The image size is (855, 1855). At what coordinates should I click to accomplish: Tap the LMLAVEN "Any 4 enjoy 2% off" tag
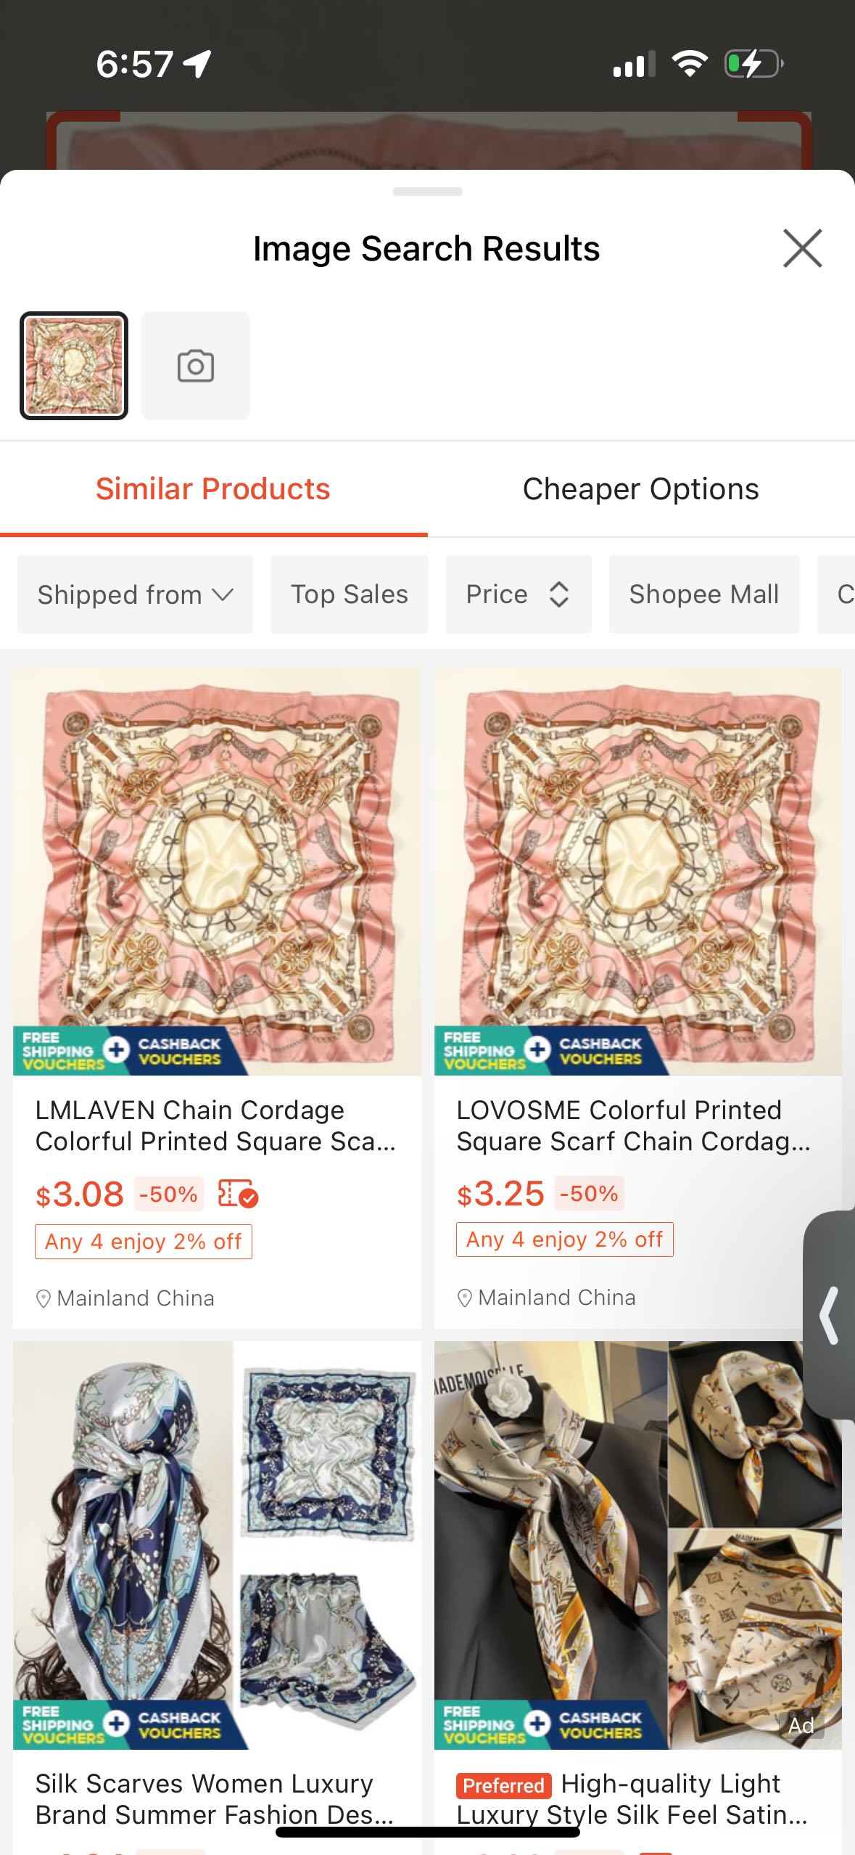click(144, 1242)
